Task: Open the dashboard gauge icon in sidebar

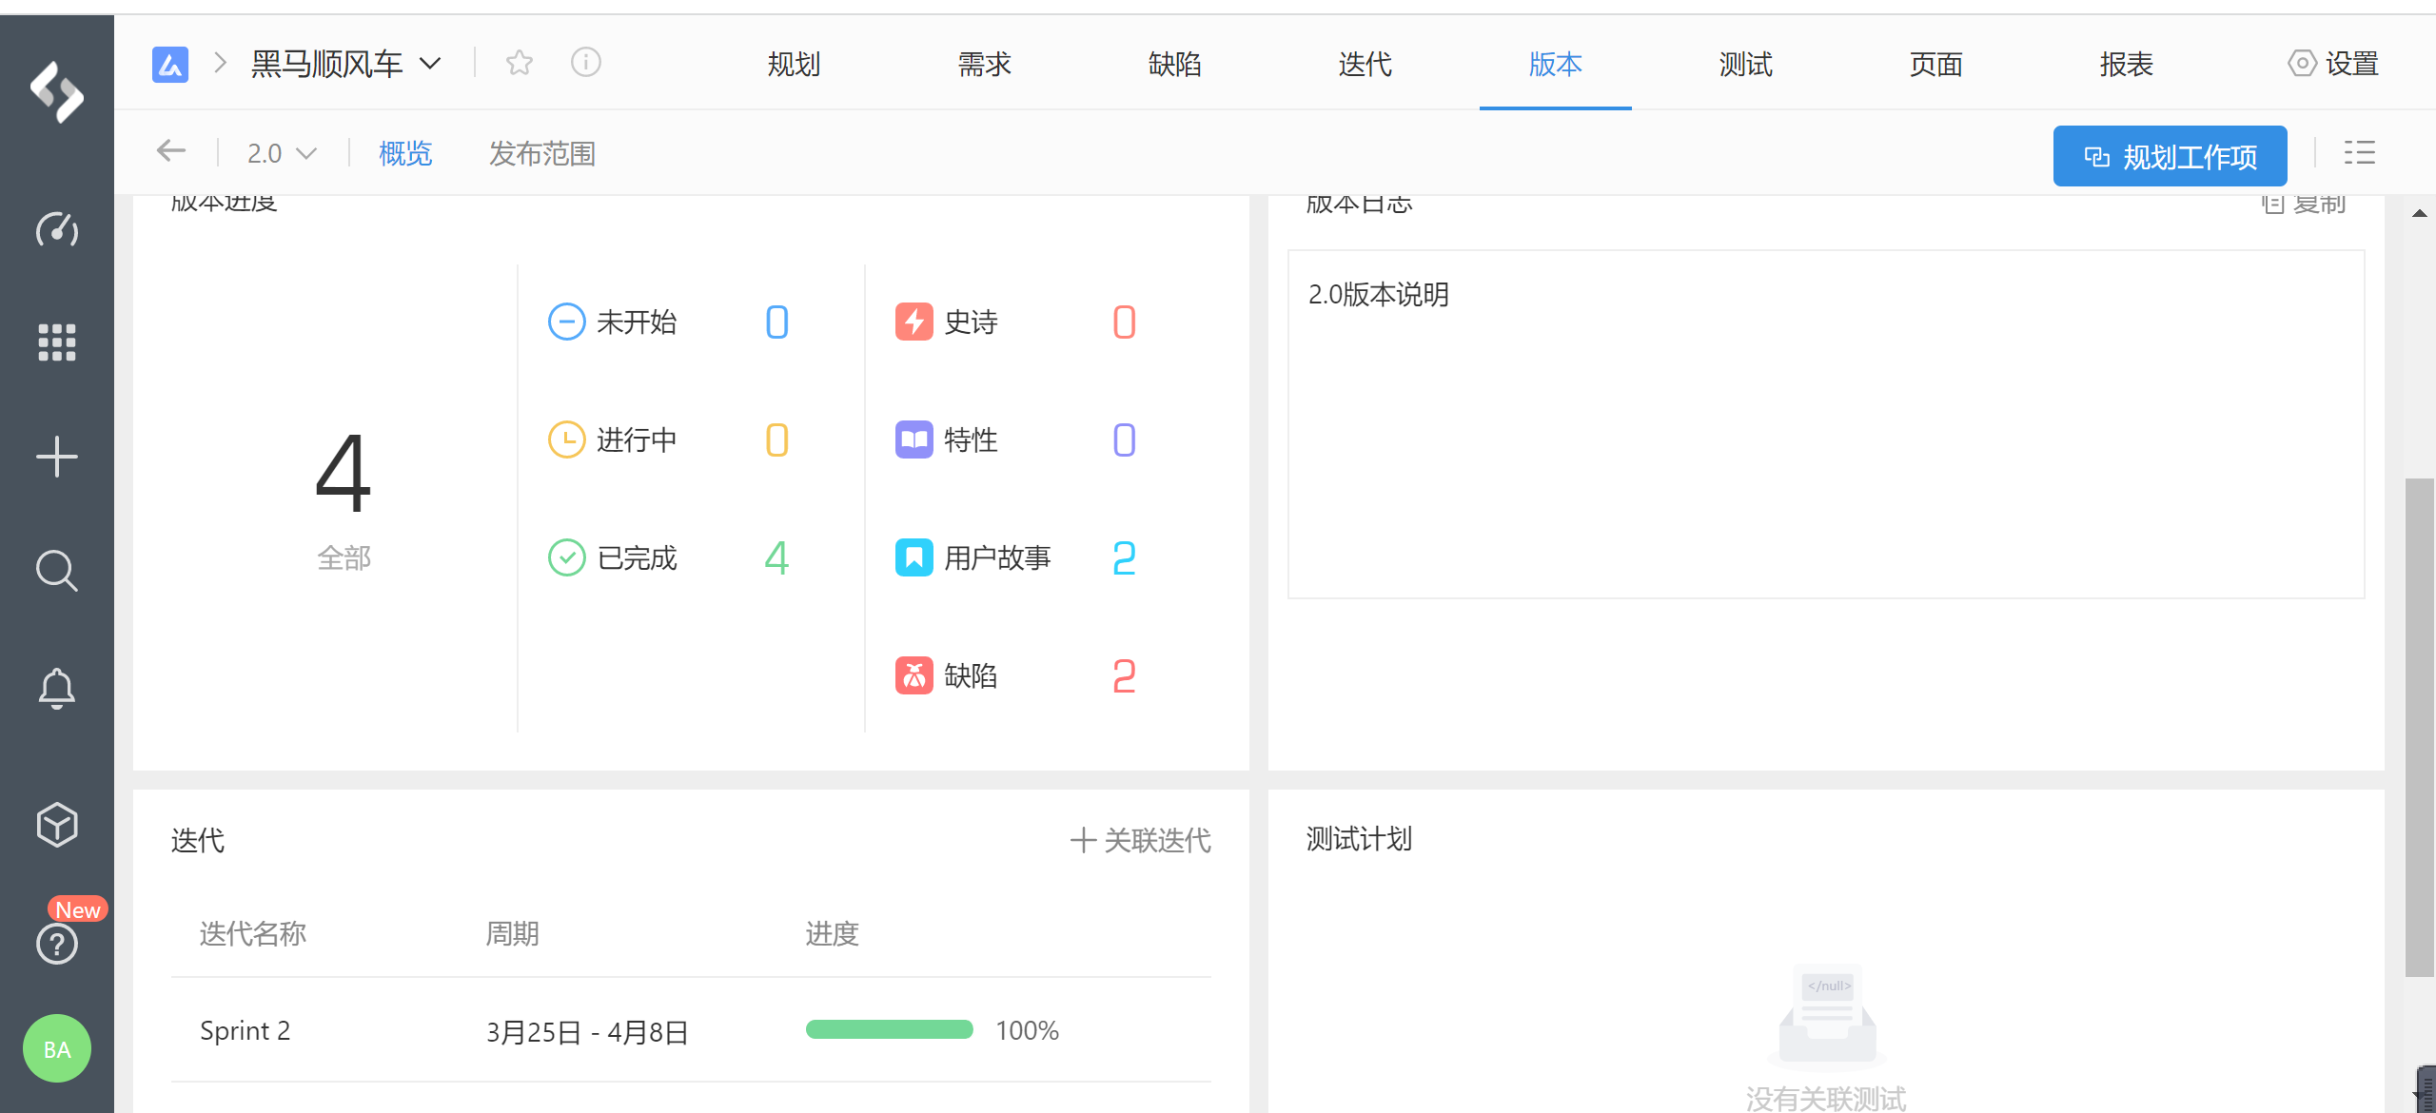Action: pyautogui.click(x=57, y=229)
